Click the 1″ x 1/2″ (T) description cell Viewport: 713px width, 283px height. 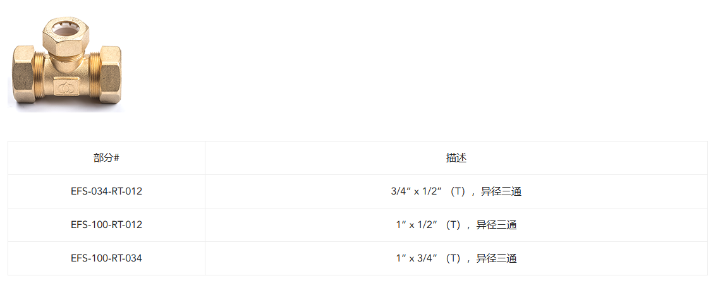click(x=456, y=225)
